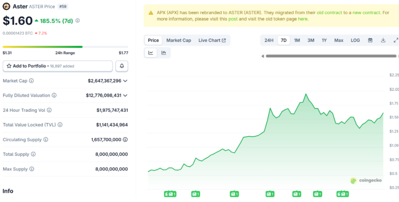Open the calendar date range picker

click(370, 40)
